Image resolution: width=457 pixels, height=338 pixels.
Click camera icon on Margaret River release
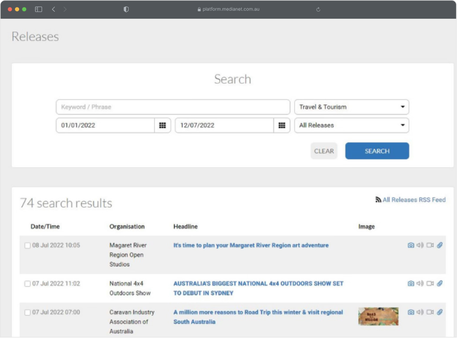[411, 245]
